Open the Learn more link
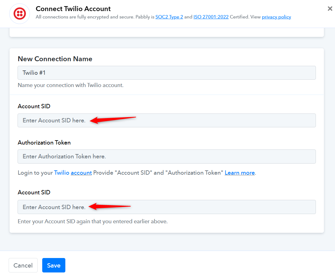Screen dimensions: 335x278 click(x=240, y=173)
